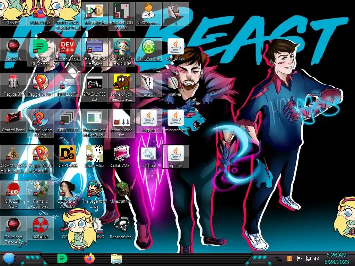Viewport: 355px width, 266px height.
Task: Open the volume speaker tray icon
Action: [317, 258]
